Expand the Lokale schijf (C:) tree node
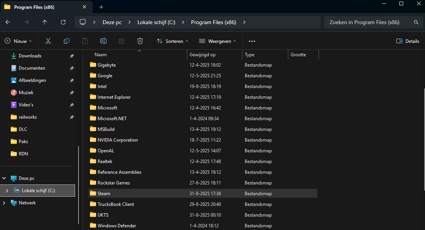The width and height of the screenshot is (425, 230). [7, 191]
